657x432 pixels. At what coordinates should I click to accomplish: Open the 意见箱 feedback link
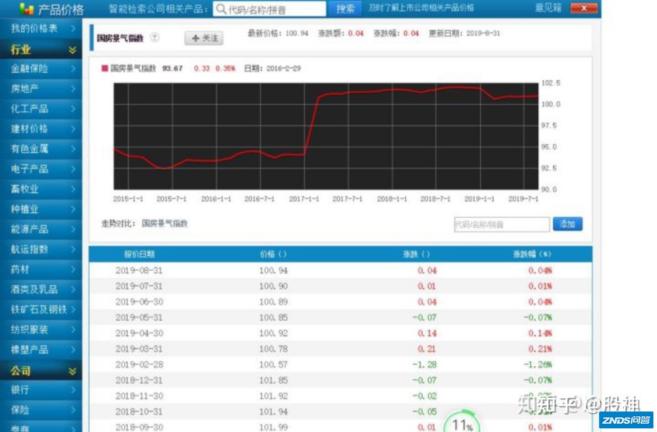coord(548,8)
